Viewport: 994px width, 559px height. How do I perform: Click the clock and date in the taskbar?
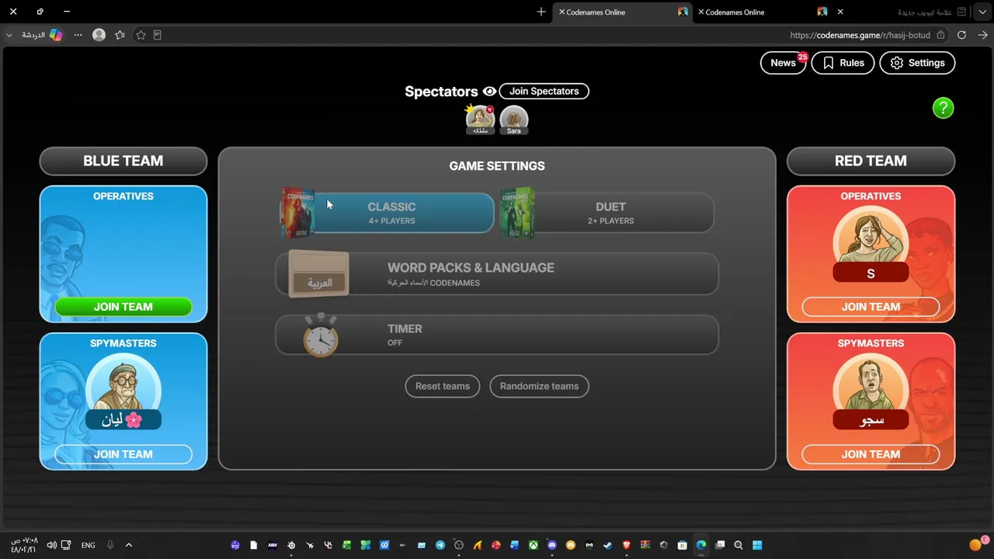point(24,545)
